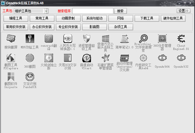Launch Cheat Engine6.81

[x=181, y=39]
